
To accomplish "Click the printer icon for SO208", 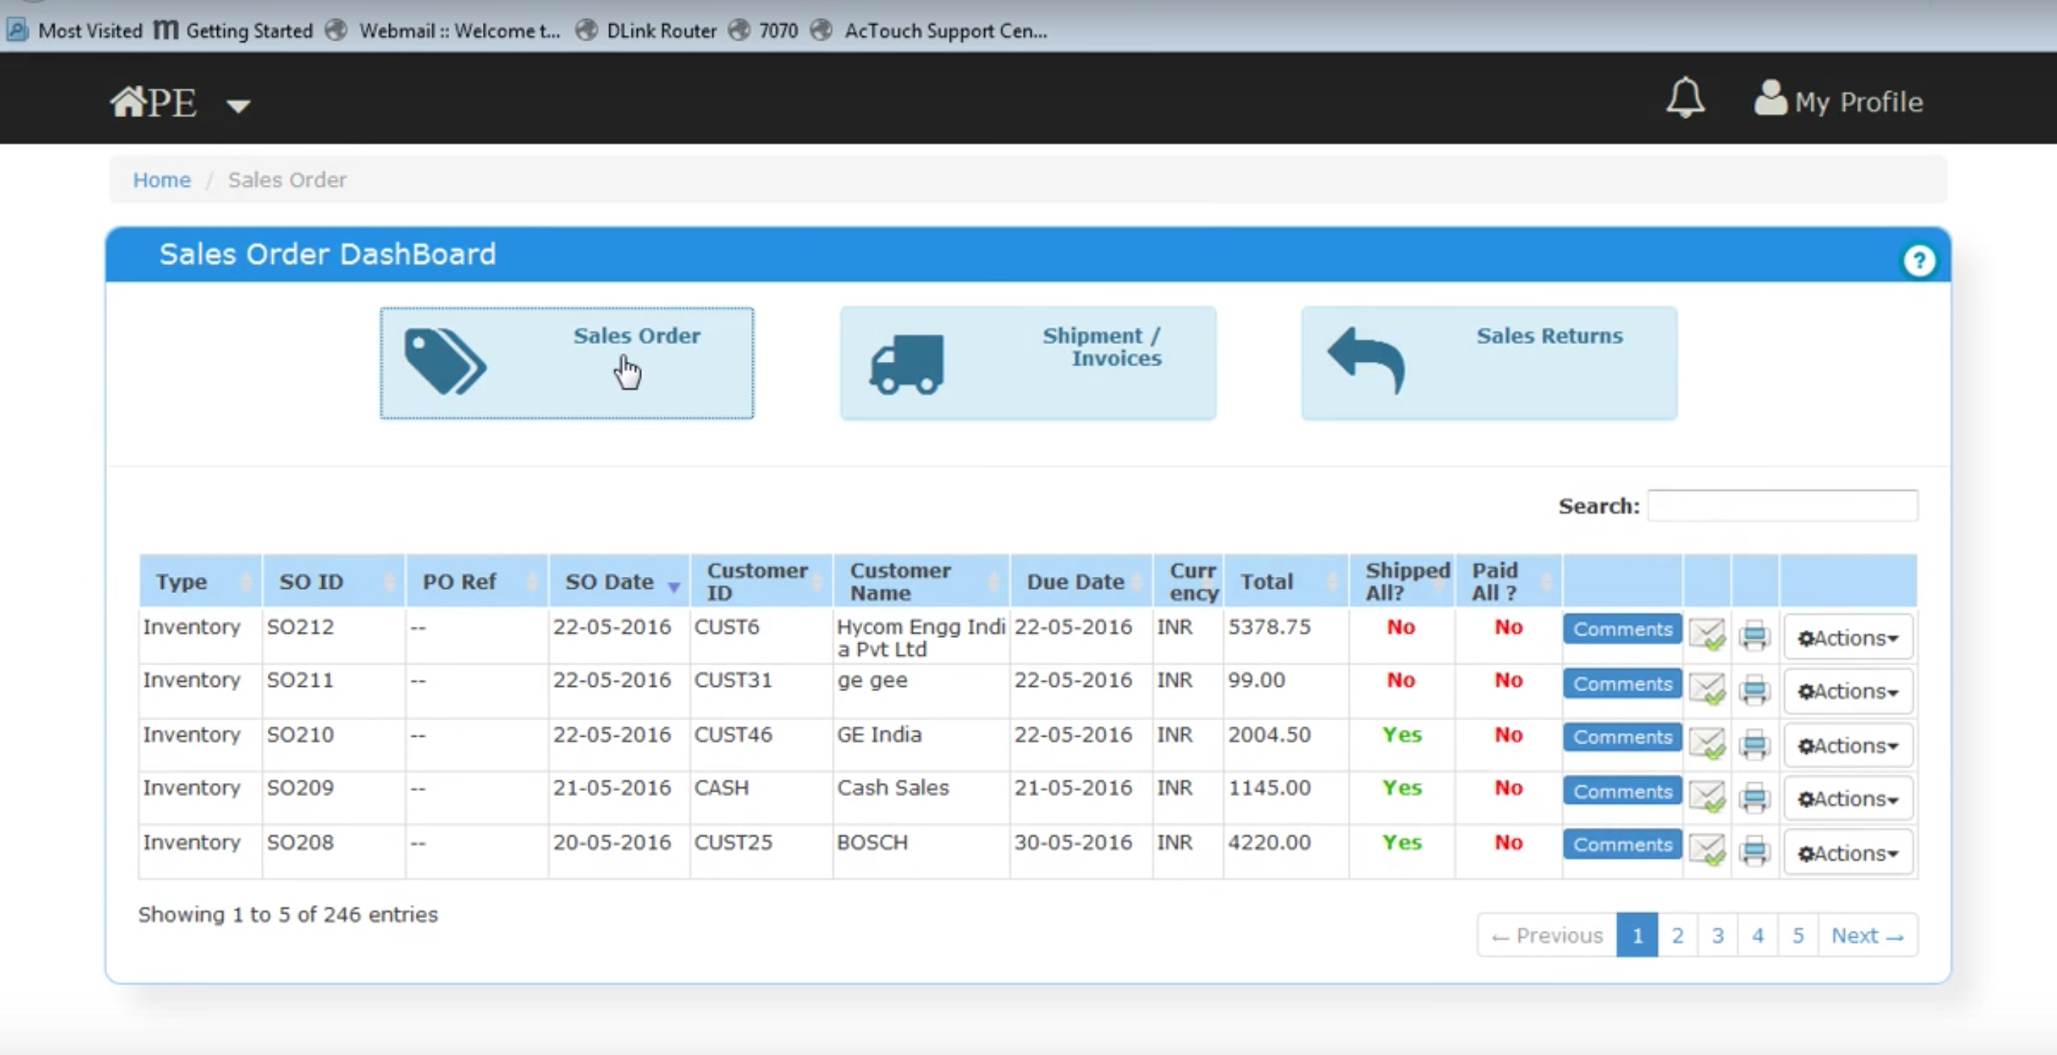I will click(1754, 852).
